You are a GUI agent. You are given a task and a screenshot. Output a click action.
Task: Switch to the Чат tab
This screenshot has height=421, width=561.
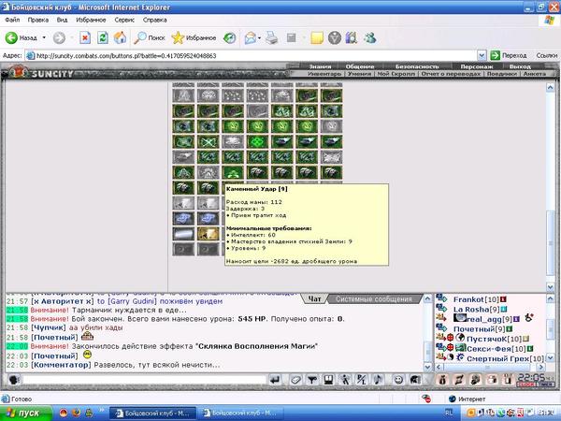point(314,299)
